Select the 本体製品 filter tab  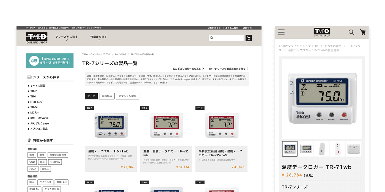pos(107,96)
